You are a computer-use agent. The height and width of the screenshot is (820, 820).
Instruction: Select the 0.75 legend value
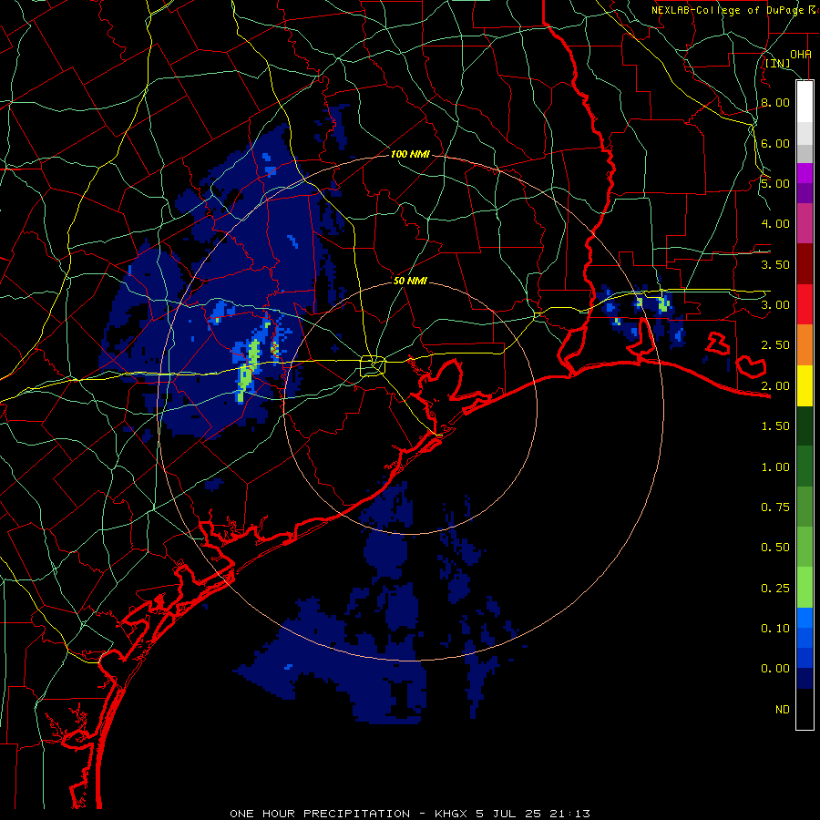tap(775, 507)
